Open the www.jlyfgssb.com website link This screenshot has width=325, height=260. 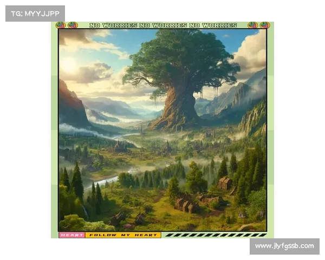tap(284, 246)
